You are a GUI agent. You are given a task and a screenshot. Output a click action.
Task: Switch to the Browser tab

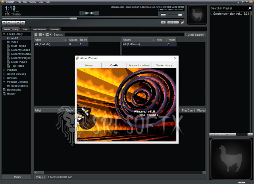pos(55,29)
